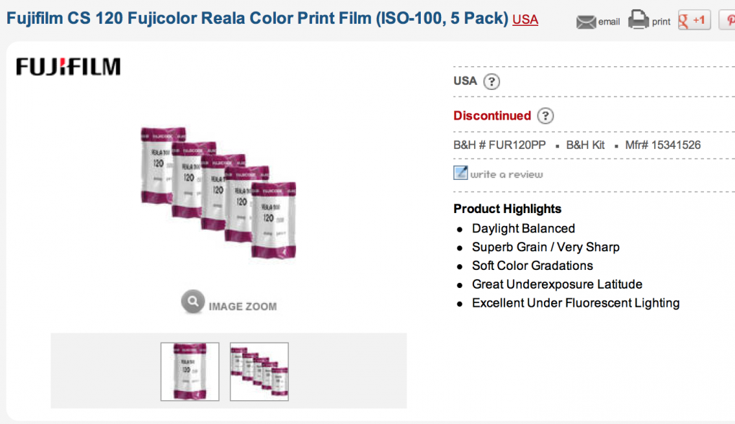
Task: Click the email envelope icon
Action: [586, 22]
